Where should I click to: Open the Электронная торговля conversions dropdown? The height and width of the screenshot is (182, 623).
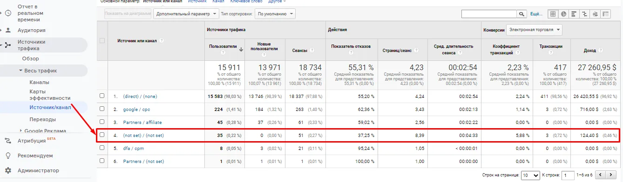534,30
